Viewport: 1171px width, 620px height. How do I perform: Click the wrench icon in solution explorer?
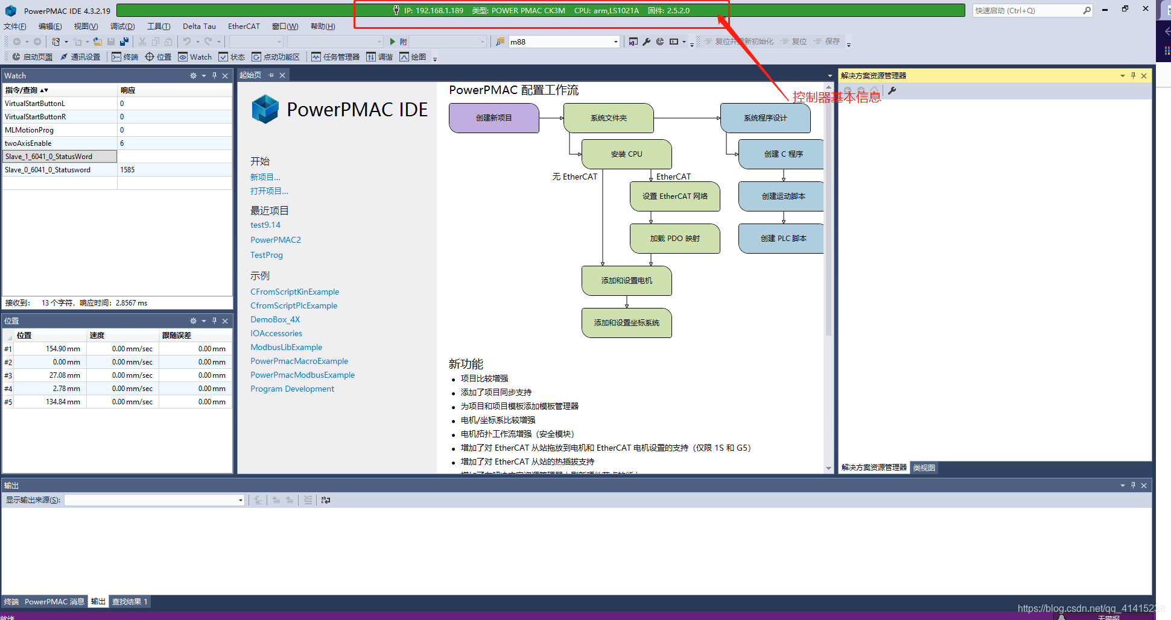(x=892, y=90)
